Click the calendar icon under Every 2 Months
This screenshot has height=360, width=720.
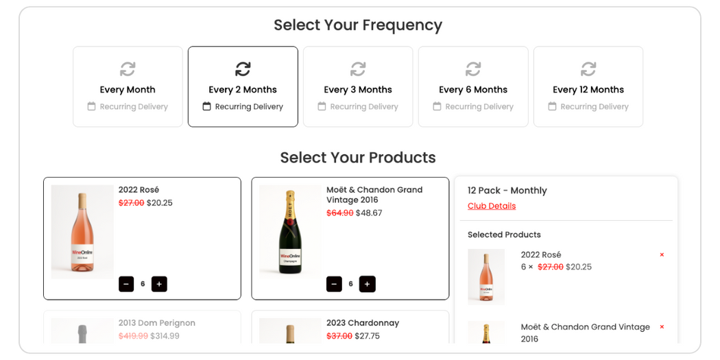(x=206, y=106)
